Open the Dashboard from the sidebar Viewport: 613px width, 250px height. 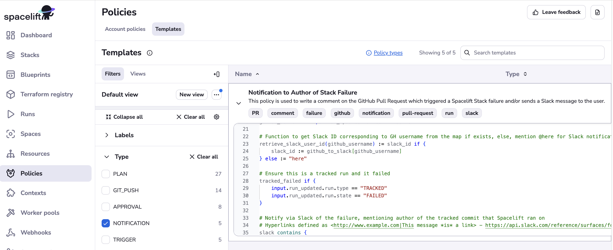tap(36, 35)
